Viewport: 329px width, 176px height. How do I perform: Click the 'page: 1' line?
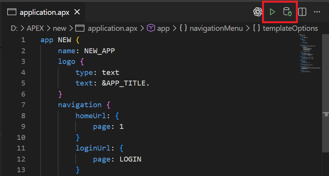108,127
